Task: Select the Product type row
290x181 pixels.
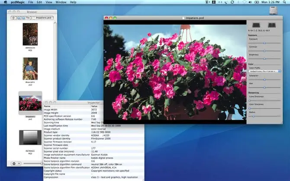Action: click(93, 132)
